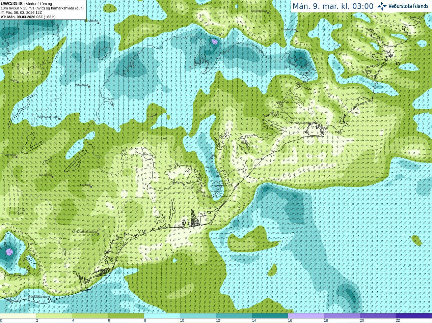This screenshot has width=432, height=323.
Task: Select the Mýrdalssandur station label
Action: tap(38, 297)
